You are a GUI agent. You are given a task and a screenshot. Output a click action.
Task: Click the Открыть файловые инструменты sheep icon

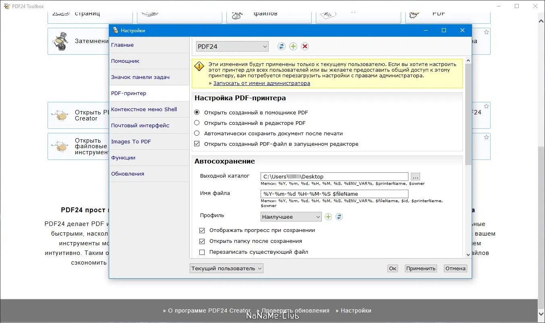(x=60, y=147)
